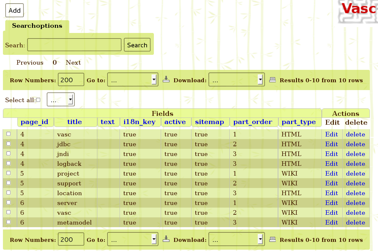Click delete link for the logback row
Image resolution: width=378 pixels, height=251 pixels.
tap(355, 164)
